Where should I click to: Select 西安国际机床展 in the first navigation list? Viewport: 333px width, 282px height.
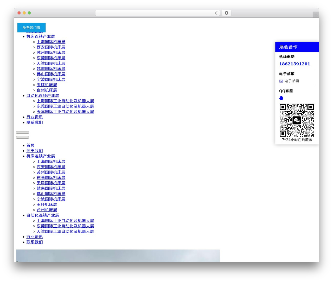point(51,47)
